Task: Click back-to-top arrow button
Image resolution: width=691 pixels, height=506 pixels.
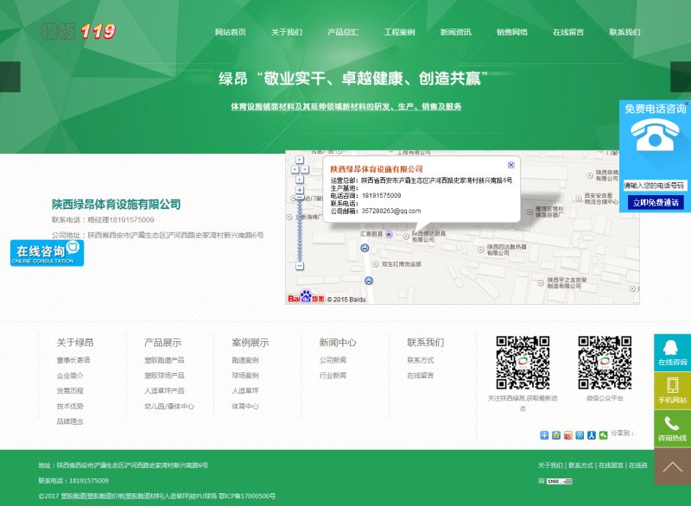Action: (x=672, y=467)
